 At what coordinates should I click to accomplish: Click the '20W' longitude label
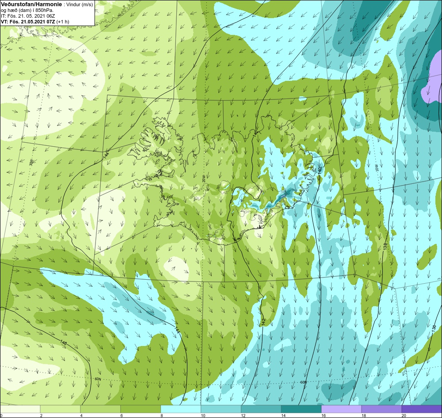204,179
